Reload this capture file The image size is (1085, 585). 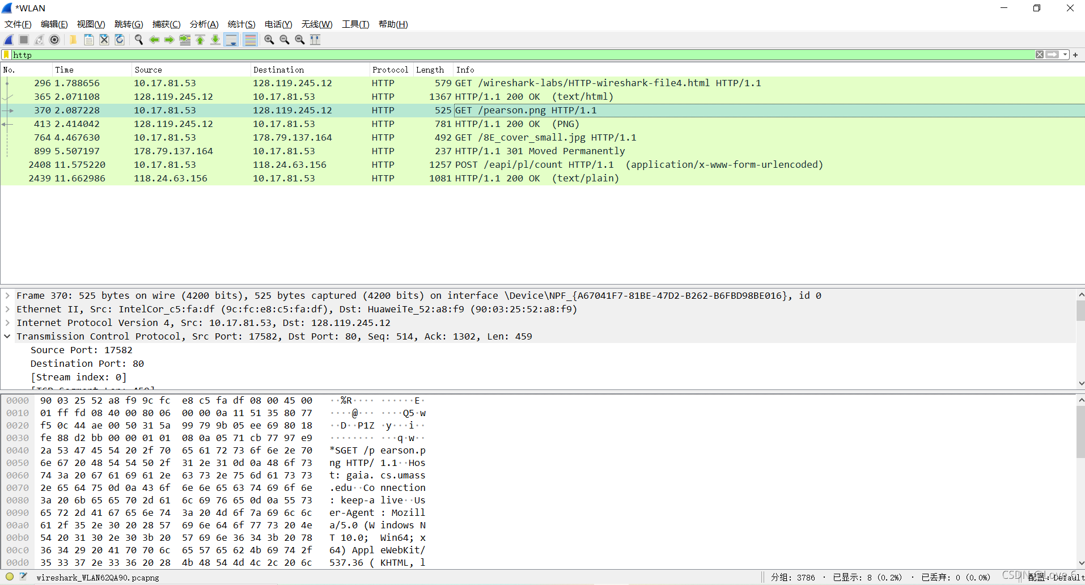click(x=120, y=40)
